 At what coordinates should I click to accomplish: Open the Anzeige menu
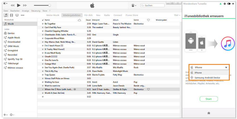point(25,11)
